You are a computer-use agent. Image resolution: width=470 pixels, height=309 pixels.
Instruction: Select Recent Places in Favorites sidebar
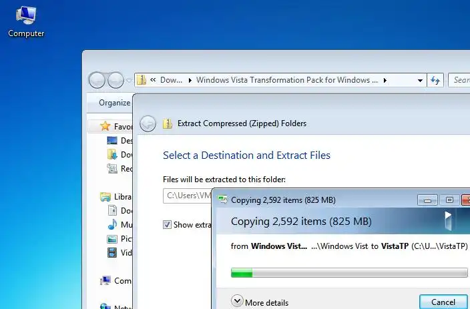pyautogui.click(x=120, y=169)
